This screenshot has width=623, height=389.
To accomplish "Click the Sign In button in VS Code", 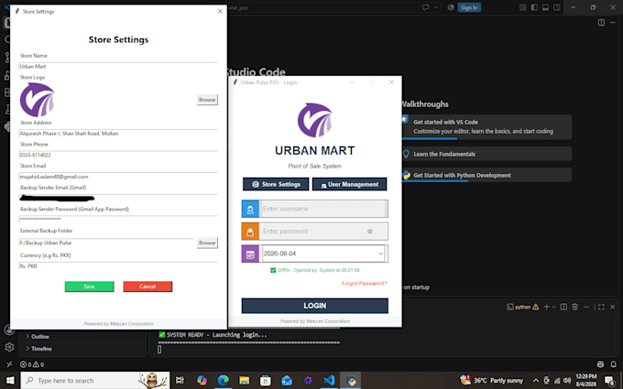I will point(469,7).
